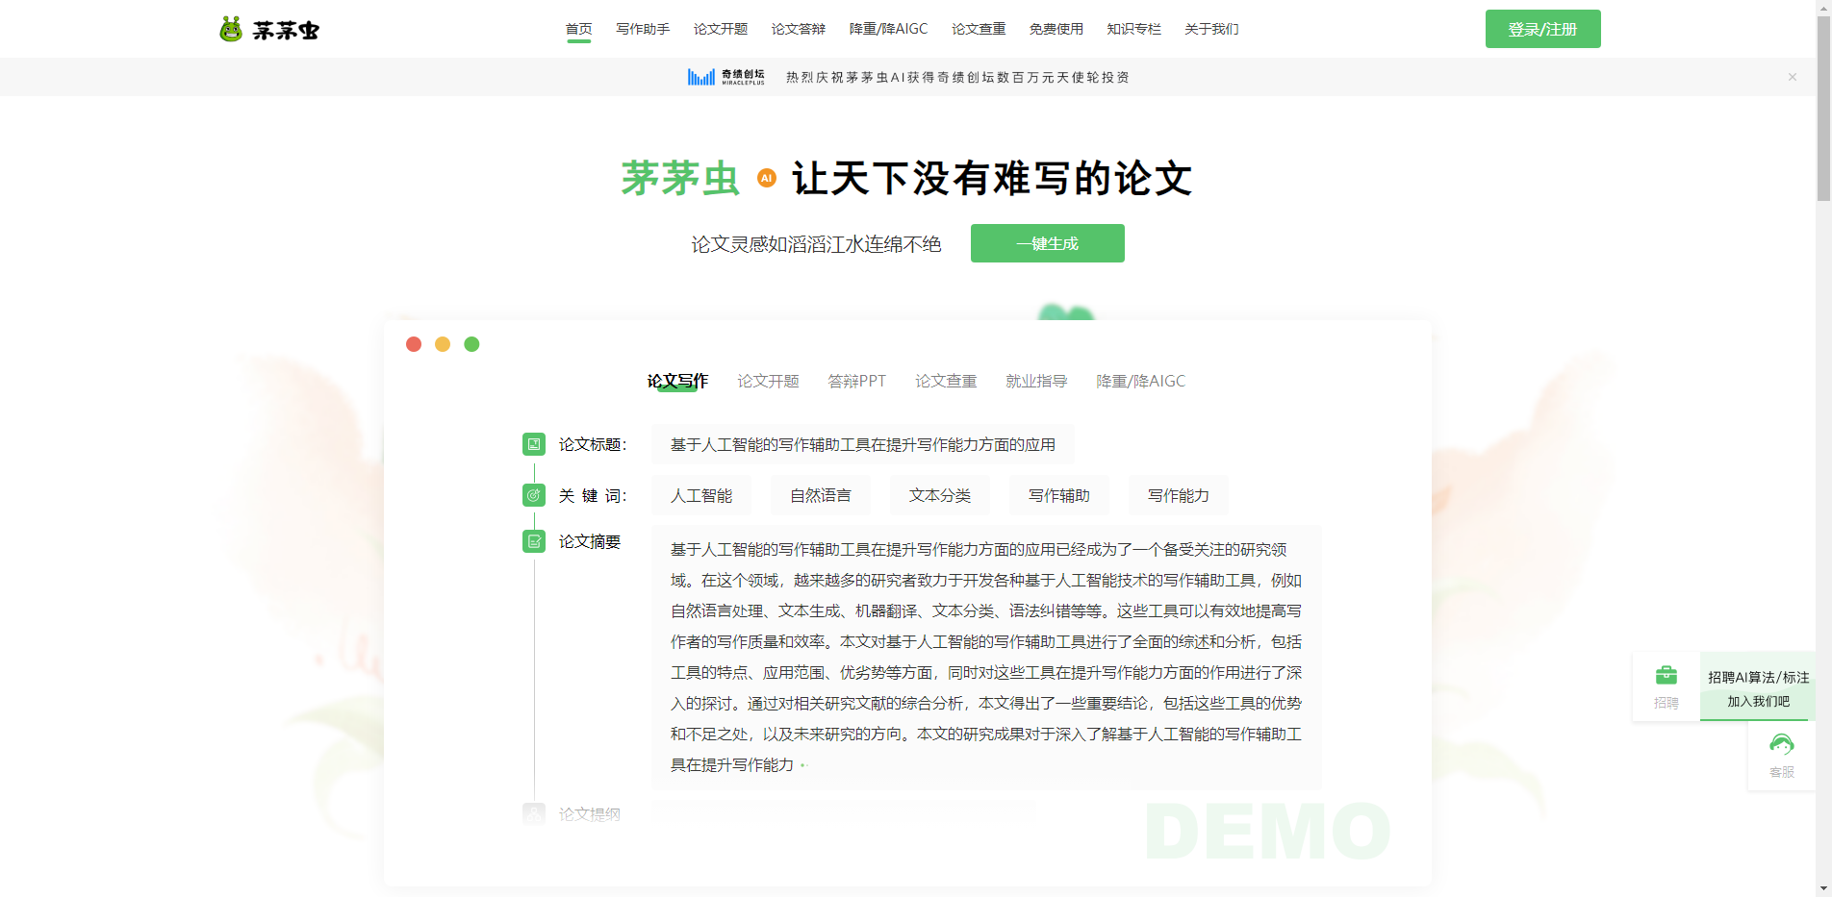Open 免费使用 navigation item
Screen dimensions: 1832x897
(x=1056, y=29)
